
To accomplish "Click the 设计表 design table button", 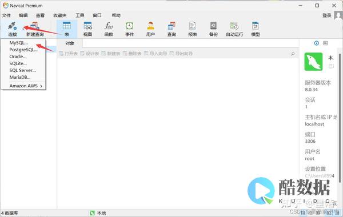I will [90, 54].
